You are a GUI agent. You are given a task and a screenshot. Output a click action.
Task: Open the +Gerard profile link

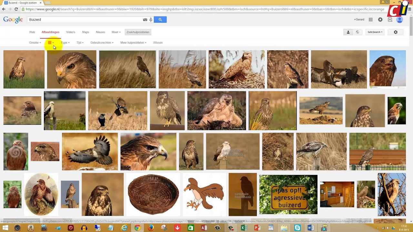click(x=359, y=20)
